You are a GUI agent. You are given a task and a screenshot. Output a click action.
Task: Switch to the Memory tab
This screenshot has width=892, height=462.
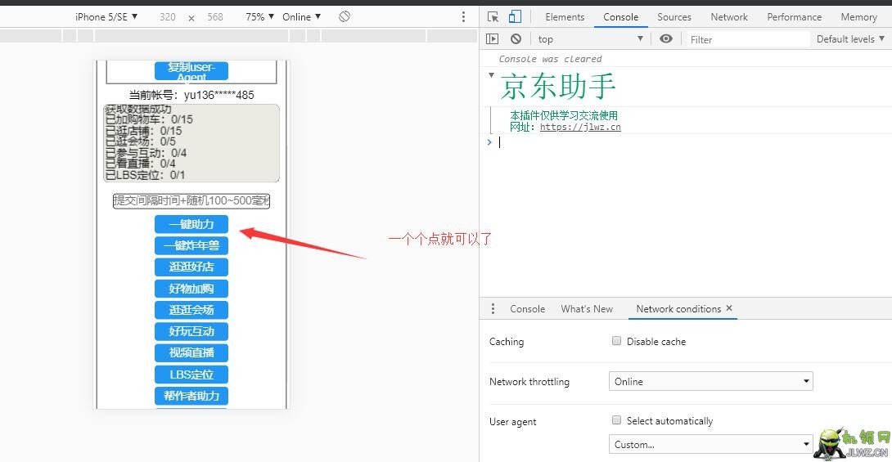[x=858, y=17]
